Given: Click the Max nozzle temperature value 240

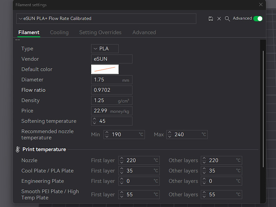Looking at the screenshot, I should [x=179, y=135].
